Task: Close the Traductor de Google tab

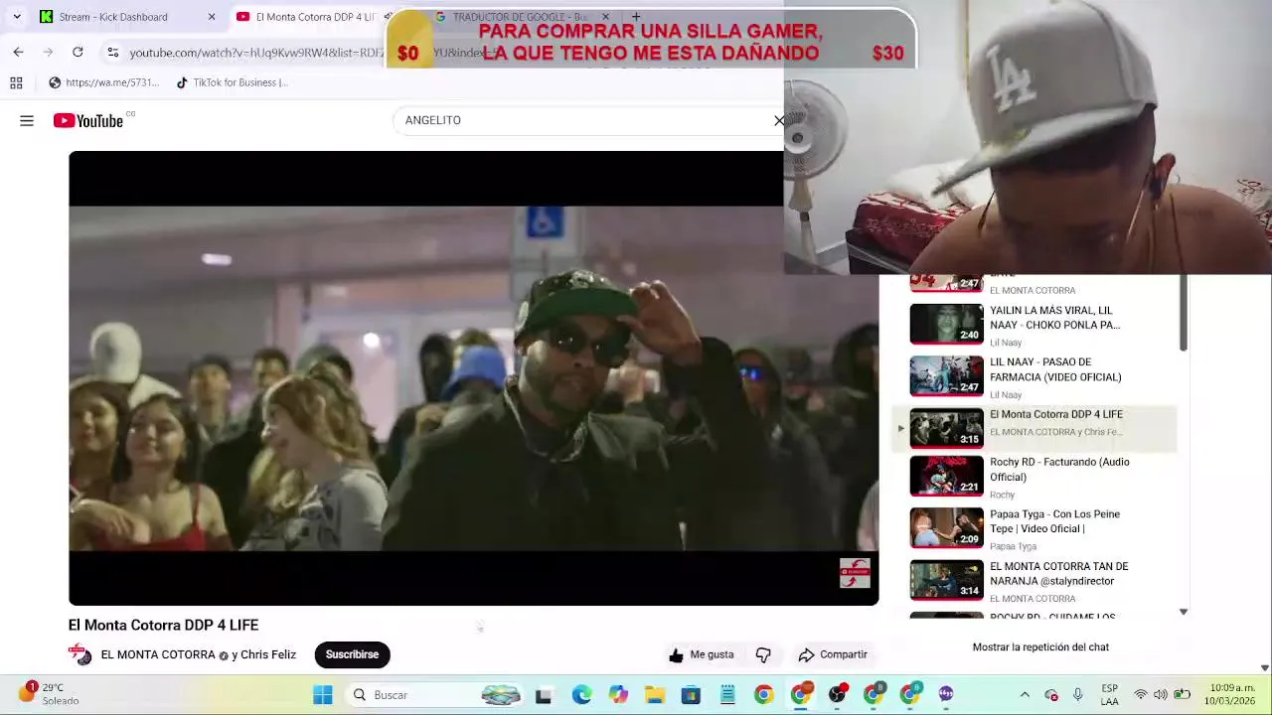Action: [x=605, y=17]
